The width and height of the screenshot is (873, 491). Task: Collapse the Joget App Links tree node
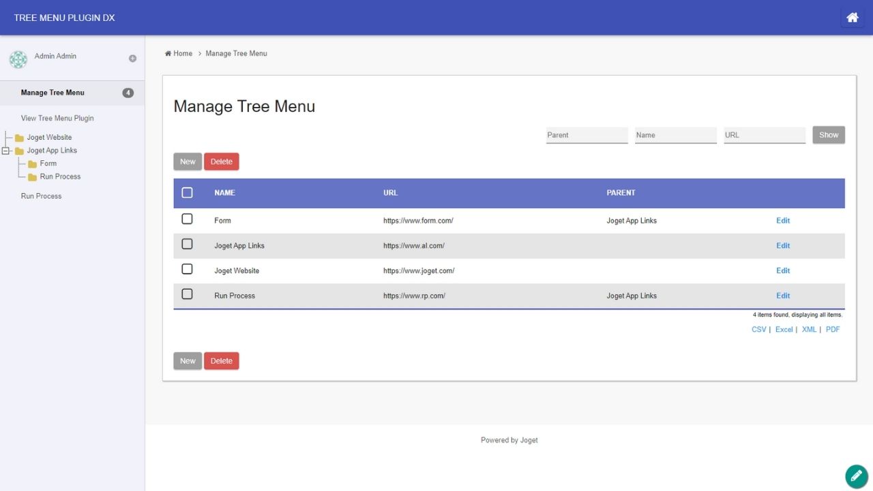click(x=6, y=151)
